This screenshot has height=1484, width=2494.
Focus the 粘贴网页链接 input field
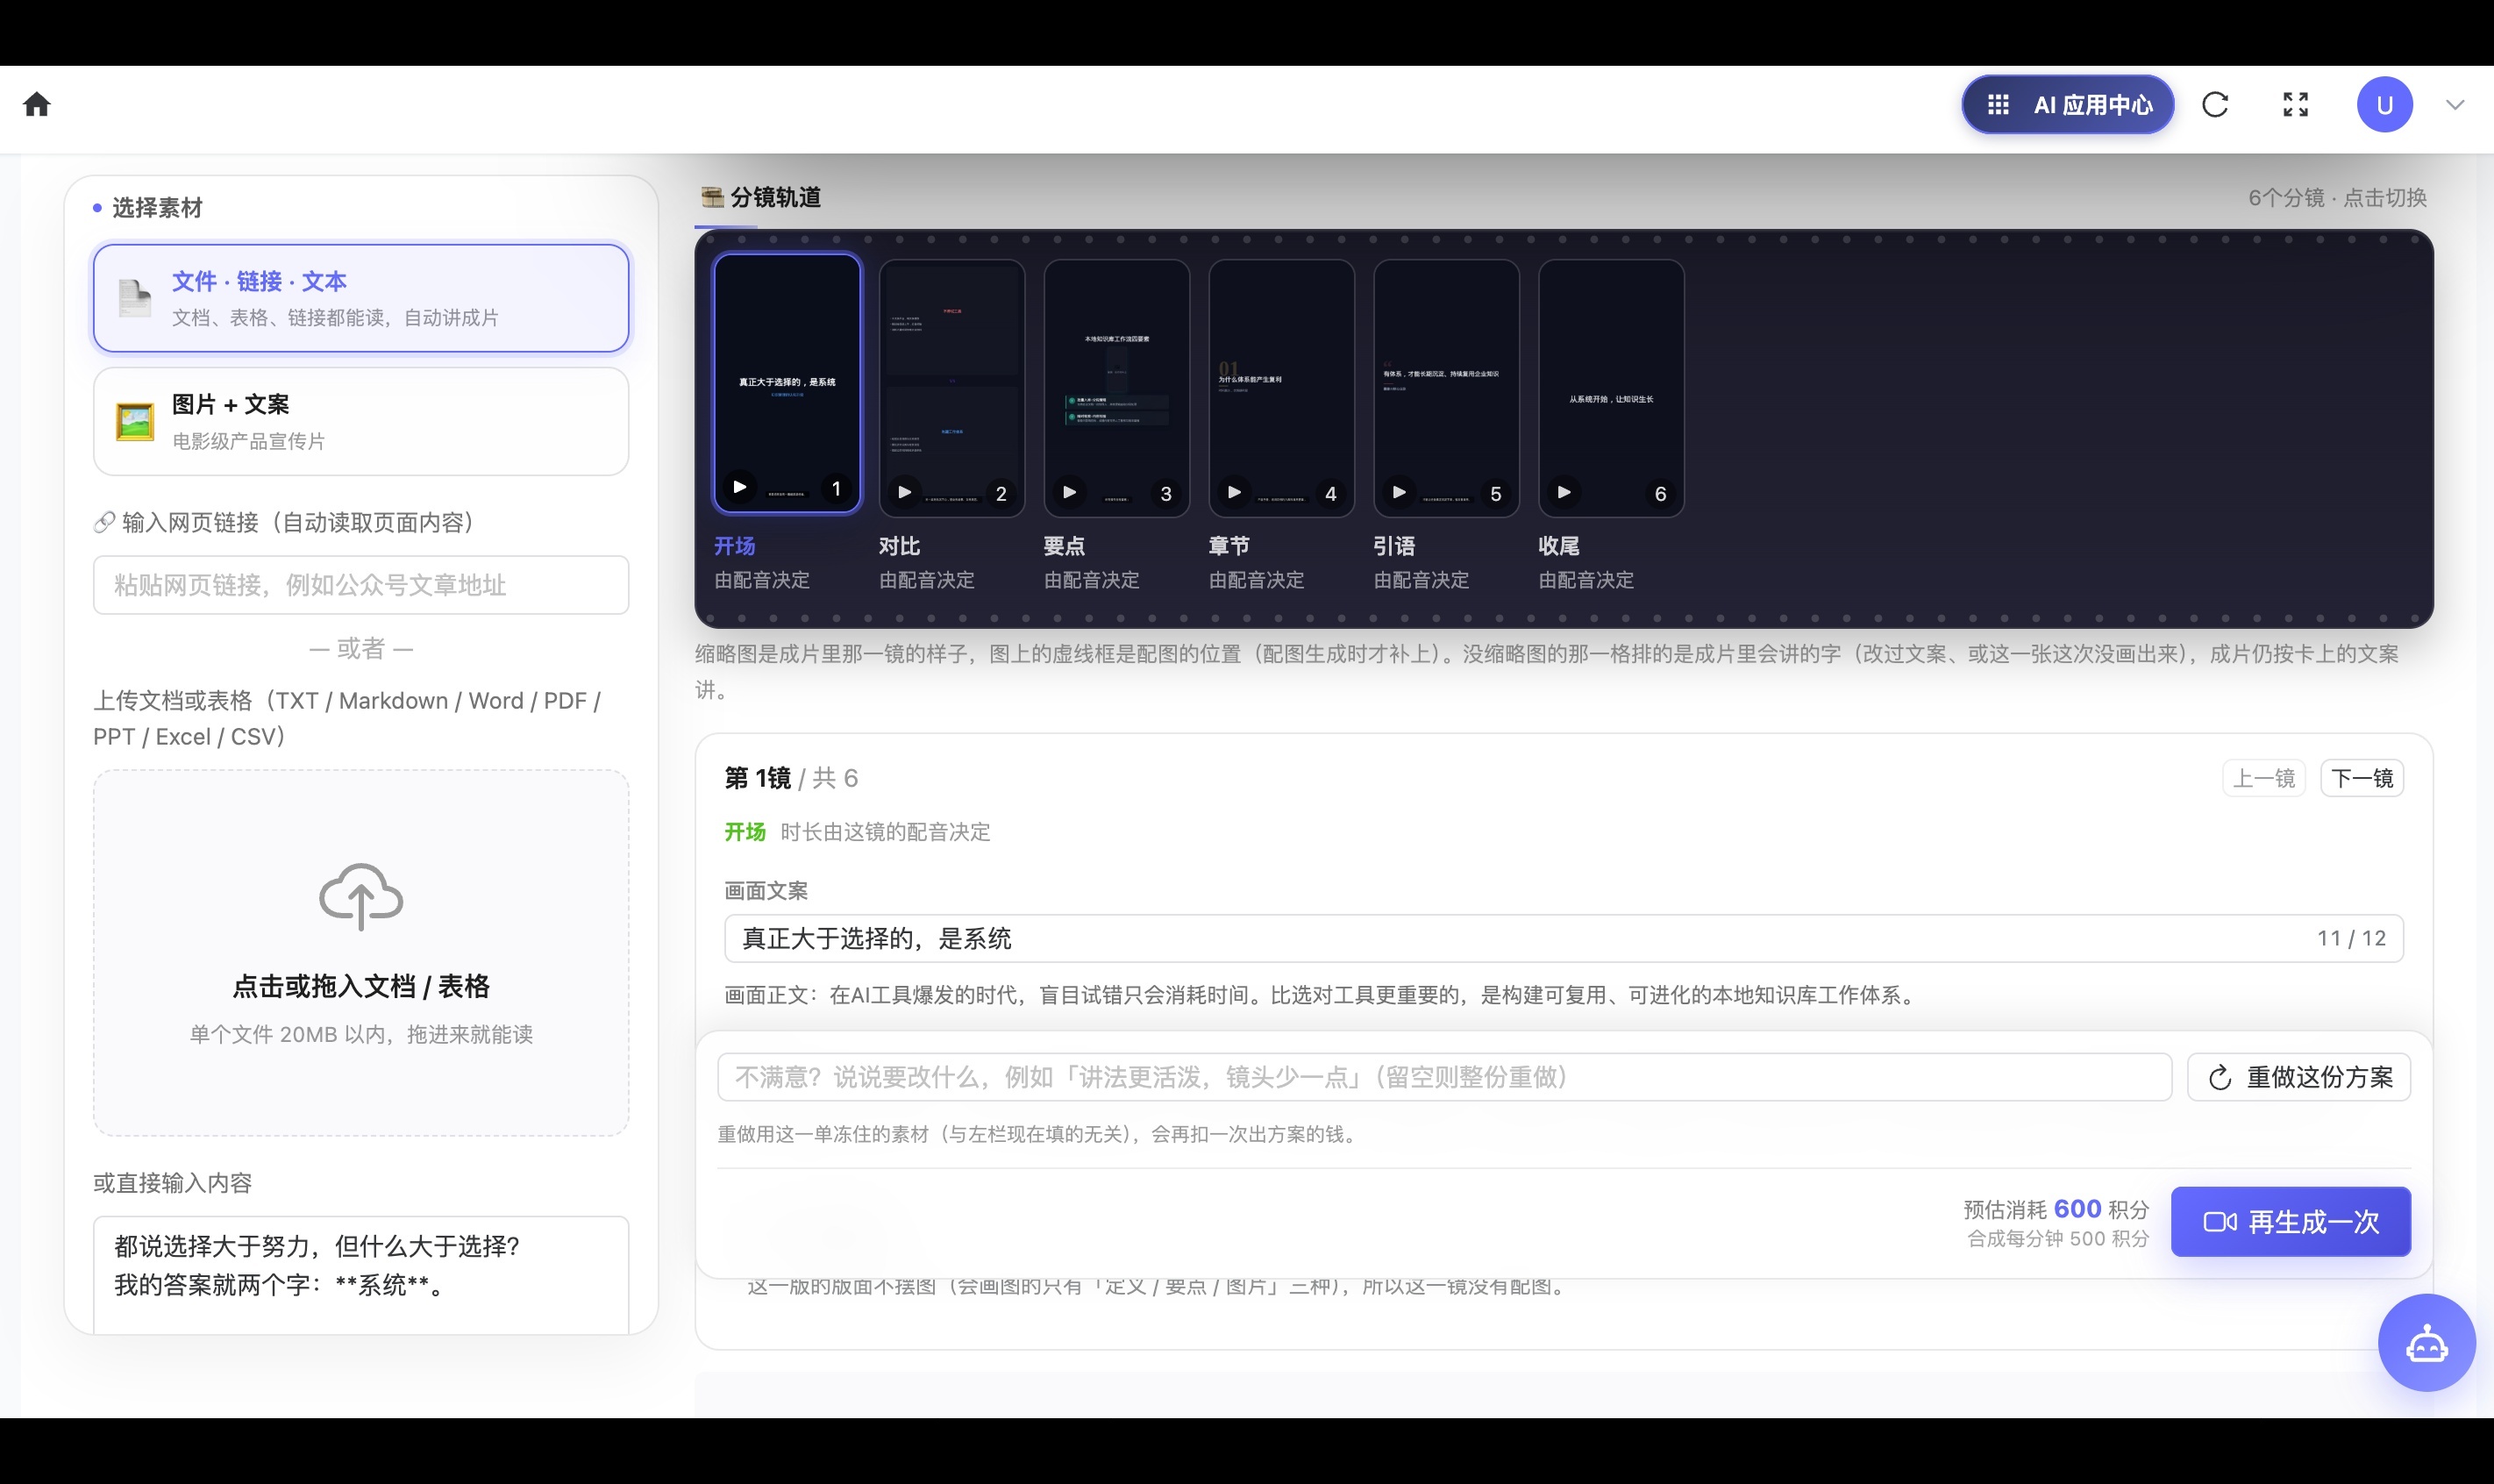(x=360, y=585)
